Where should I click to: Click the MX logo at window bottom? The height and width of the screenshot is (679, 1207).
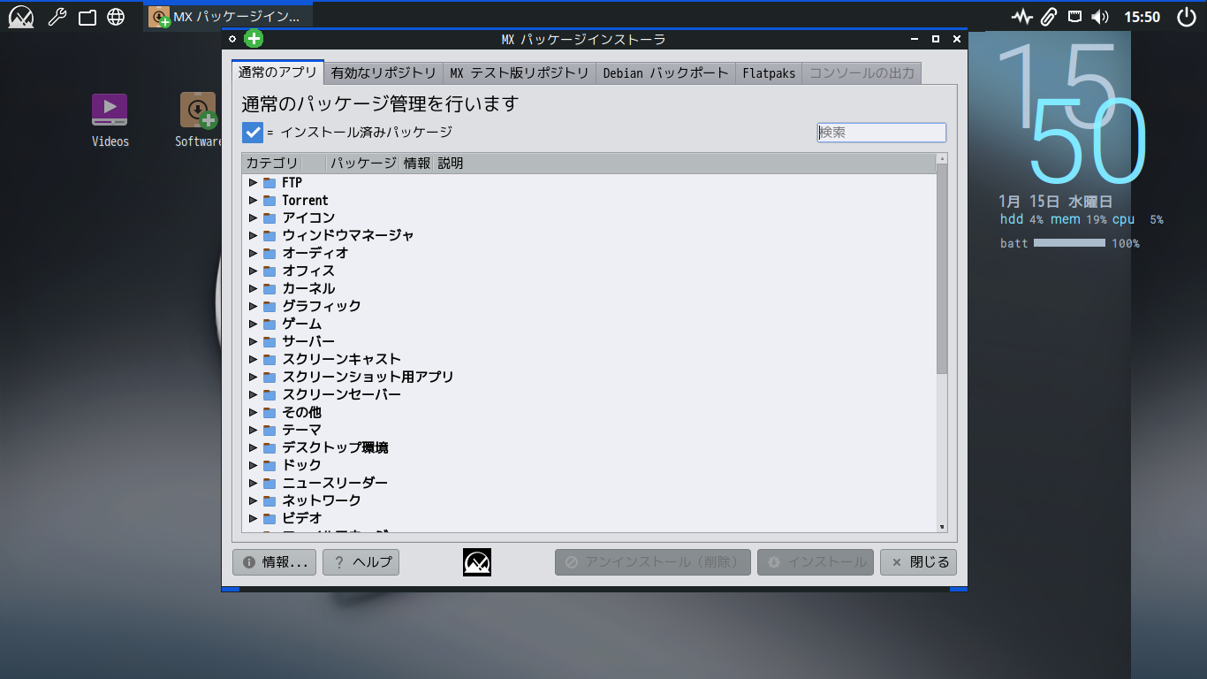(477, 562)
